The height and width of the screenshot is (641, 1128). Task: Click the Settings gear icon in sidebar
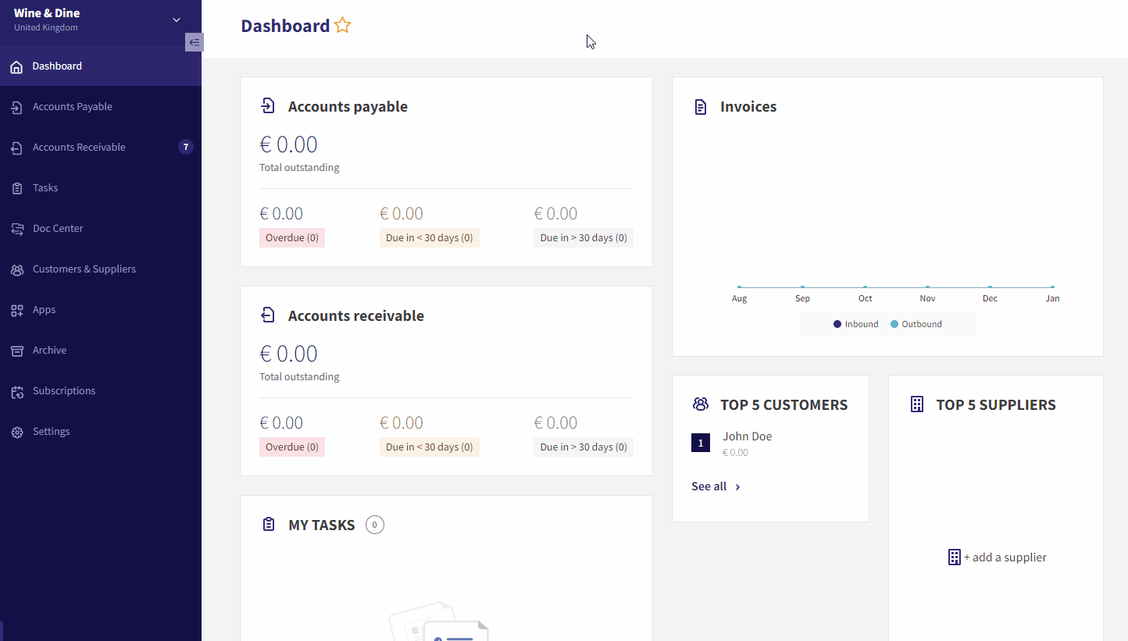pos(16,433)
